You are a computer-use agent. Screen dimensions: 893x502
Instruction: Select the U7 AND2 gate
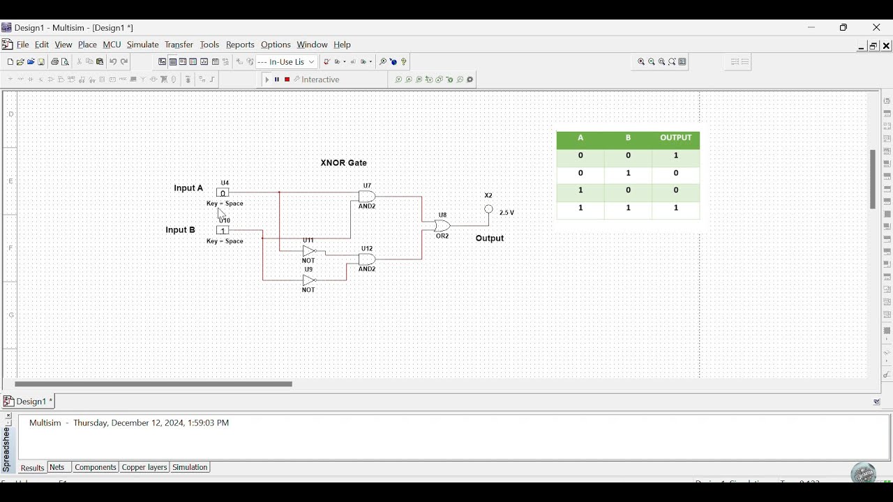(368, 197)
